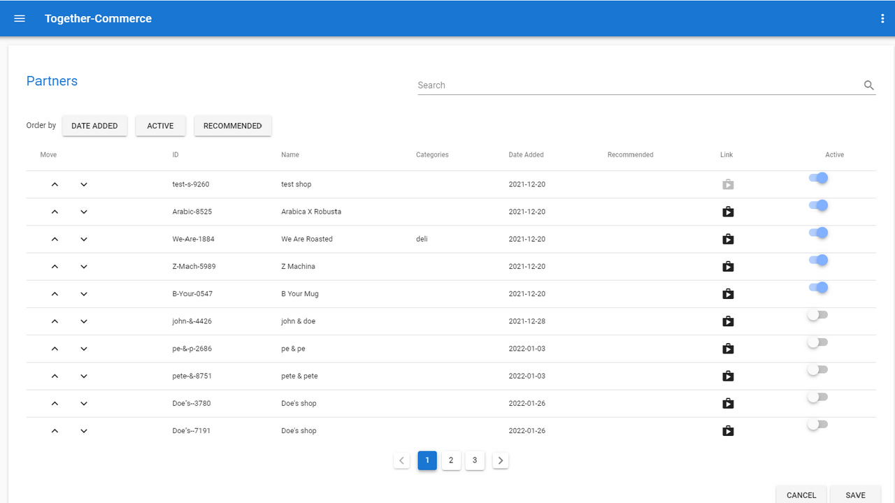Select the 'deli' category cell
895x503 pixels.
tap(422, 239)
